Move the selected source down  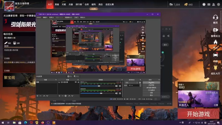72,96
